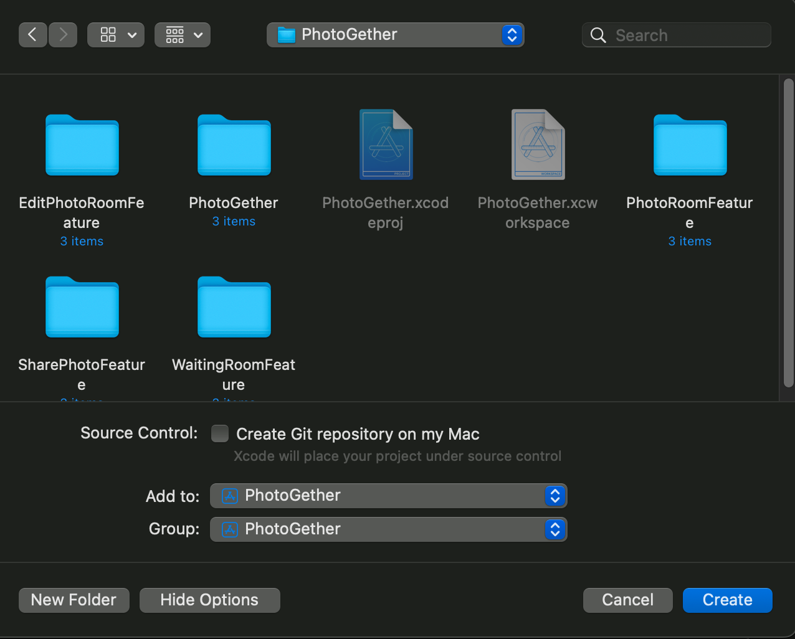Open the icon view mode dropdown

point(116,35)
